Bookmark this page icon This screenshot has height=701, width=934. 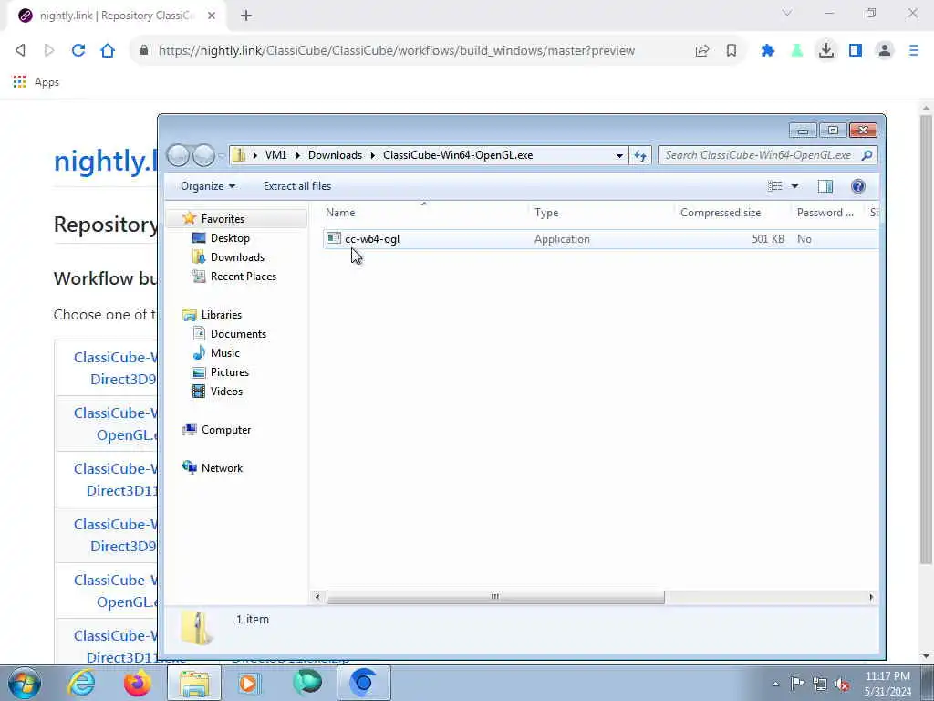pyautogui.click(x=732, y=51)
